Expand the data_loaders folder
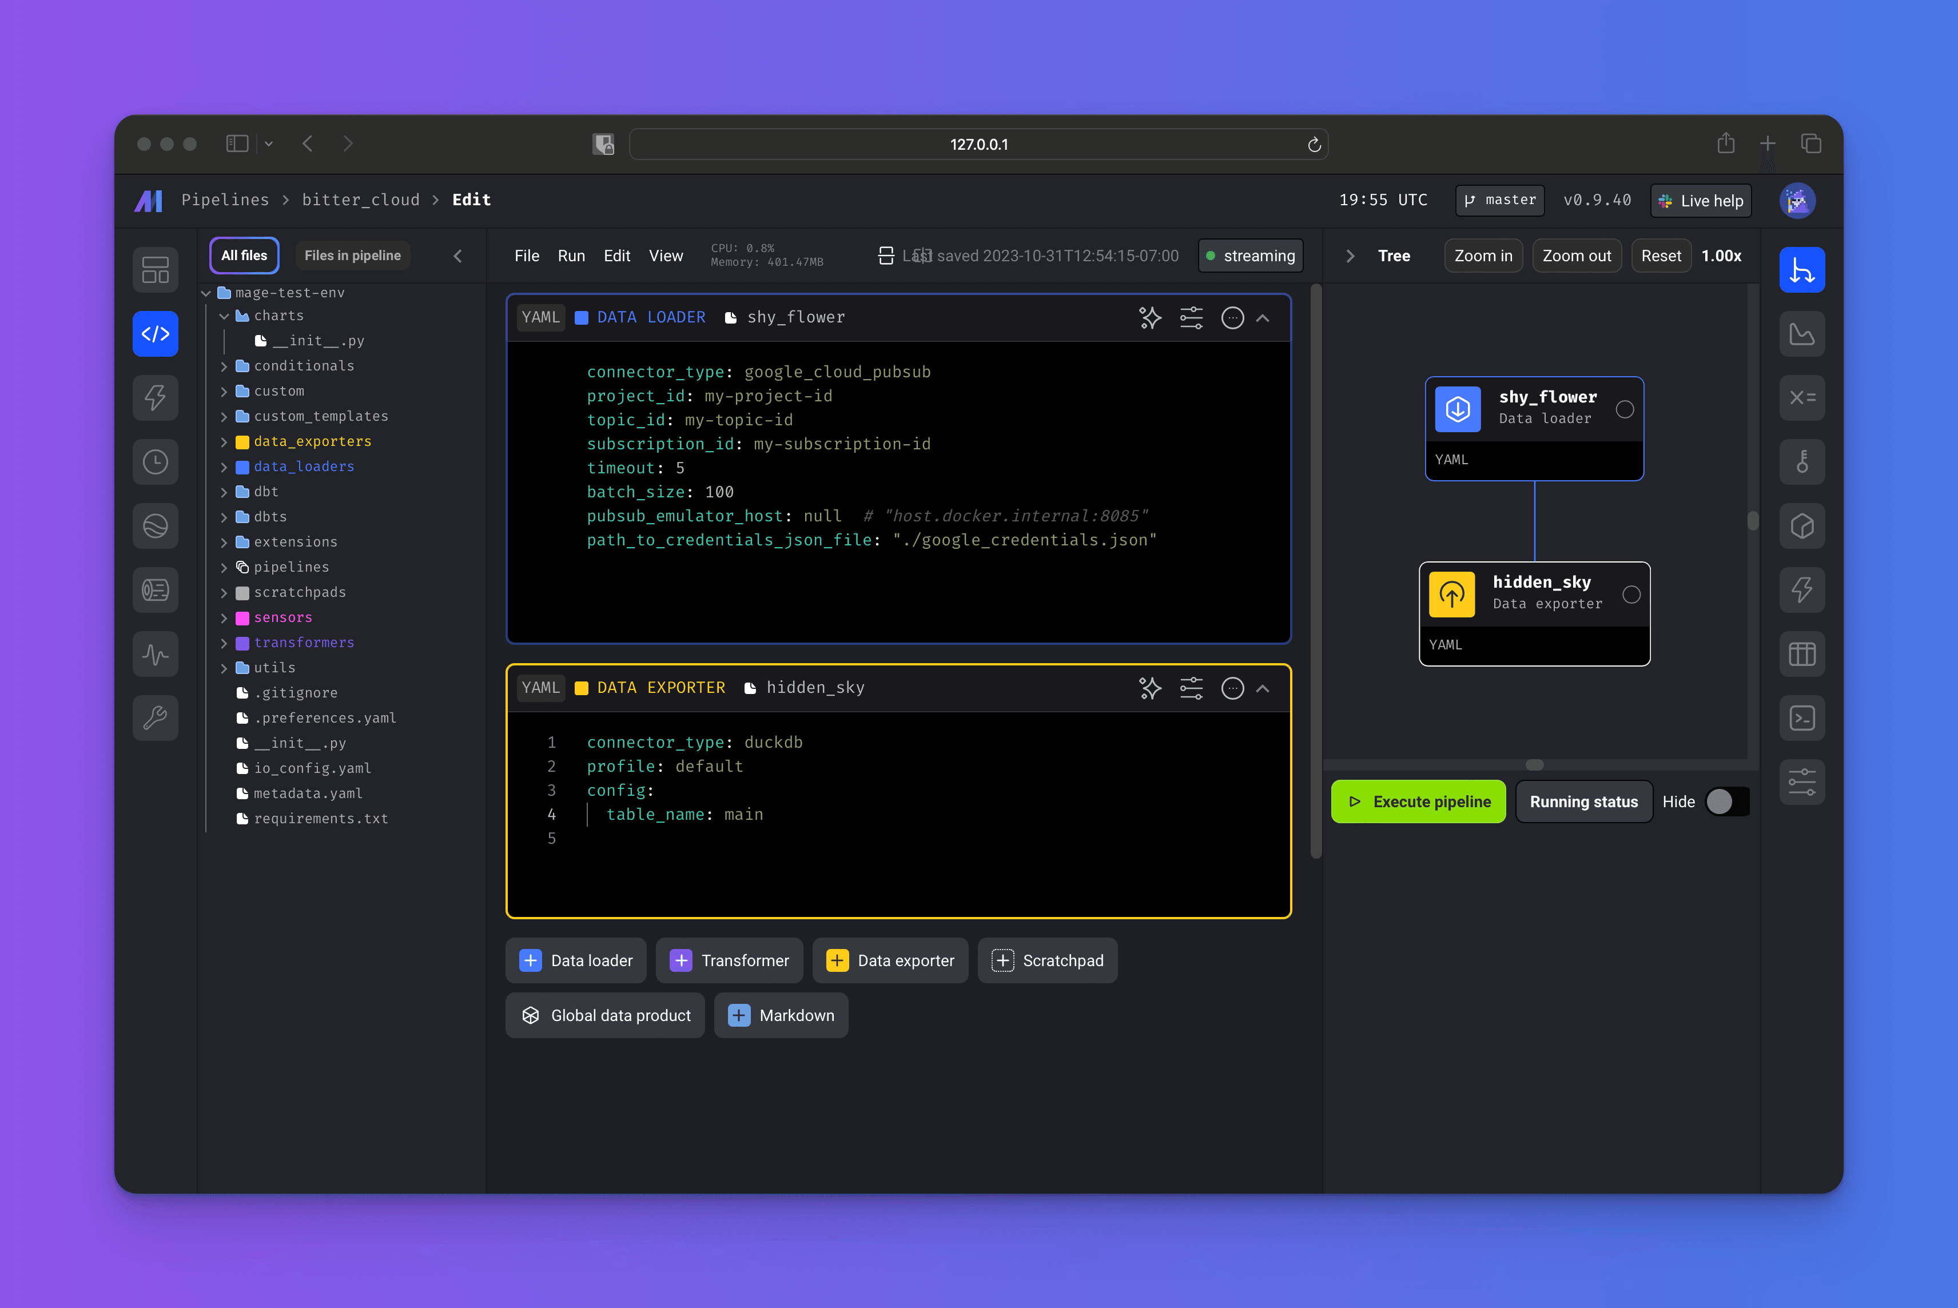Image resolution: width=1958 pixels, height=1308 pixels. point(224,467)
